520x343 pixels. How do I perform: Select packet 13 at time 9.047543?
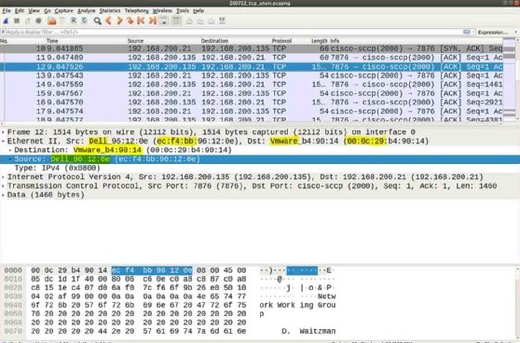tap(252, 75)
